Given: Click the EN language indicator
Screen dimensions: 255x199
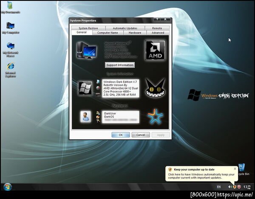Looking at the screenshot, I should (x=219, y=187).
